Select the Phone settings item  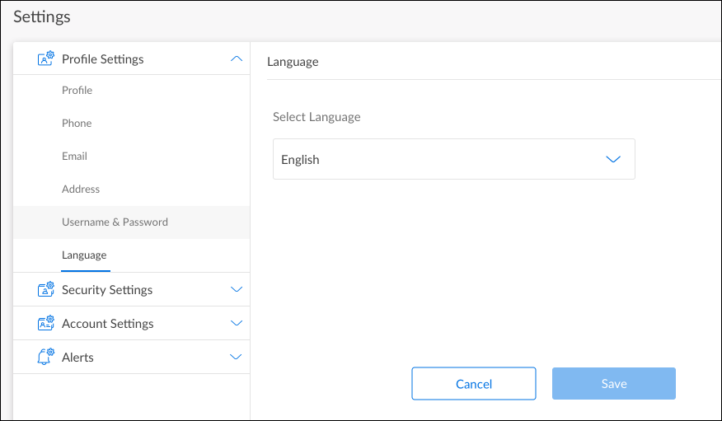pyautogui.click(x=77, y=124)
